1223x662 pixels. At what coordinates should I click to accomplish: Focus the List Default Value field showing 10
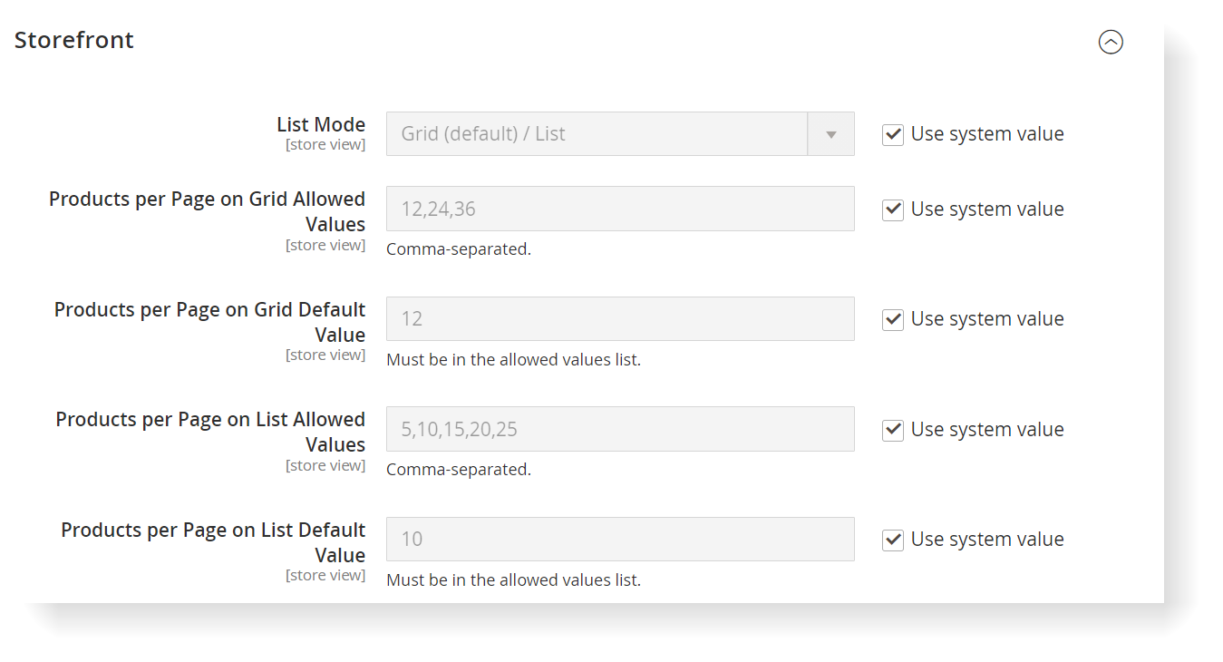[x=620, y=540]
